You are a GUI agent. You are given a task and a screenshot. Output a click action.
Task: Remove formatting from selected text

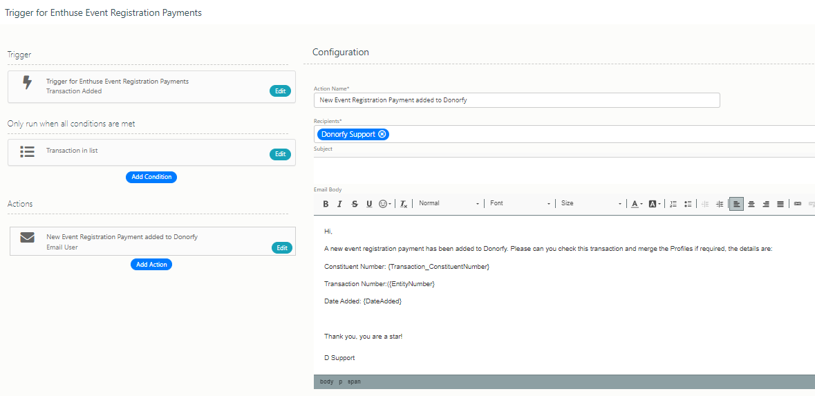point(404,204)
